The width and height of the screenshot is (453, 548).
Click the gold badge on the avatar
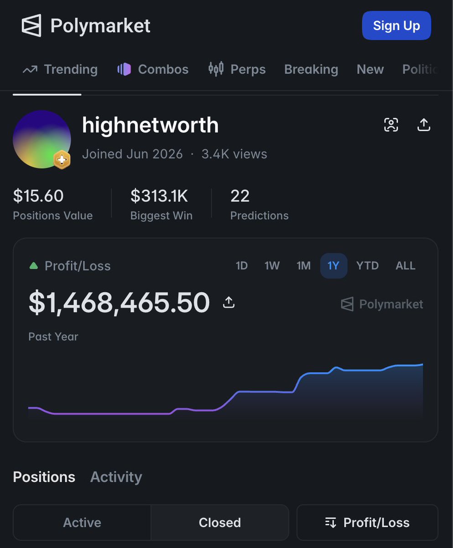(61, 160)
